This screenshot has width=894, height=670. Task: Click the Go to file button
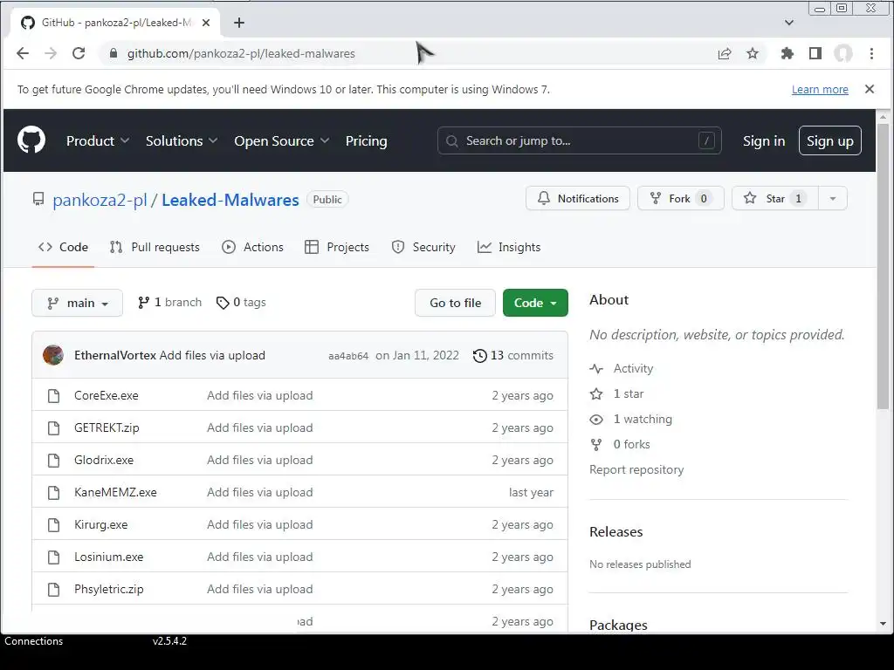455,303
